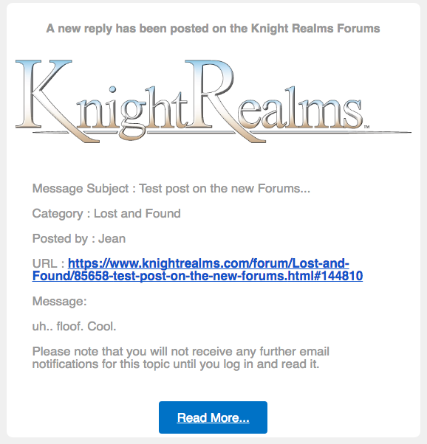Click the 'Please note' notification paragraph
This screenshot has height=444, width=427.
(x=181, y=358)
